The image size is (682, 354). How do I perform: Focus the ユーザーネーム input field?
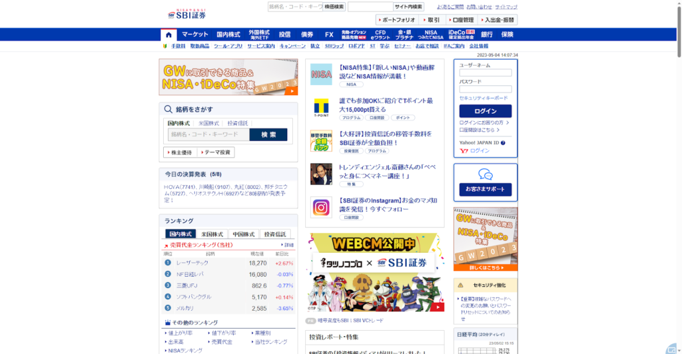[486, 73]
